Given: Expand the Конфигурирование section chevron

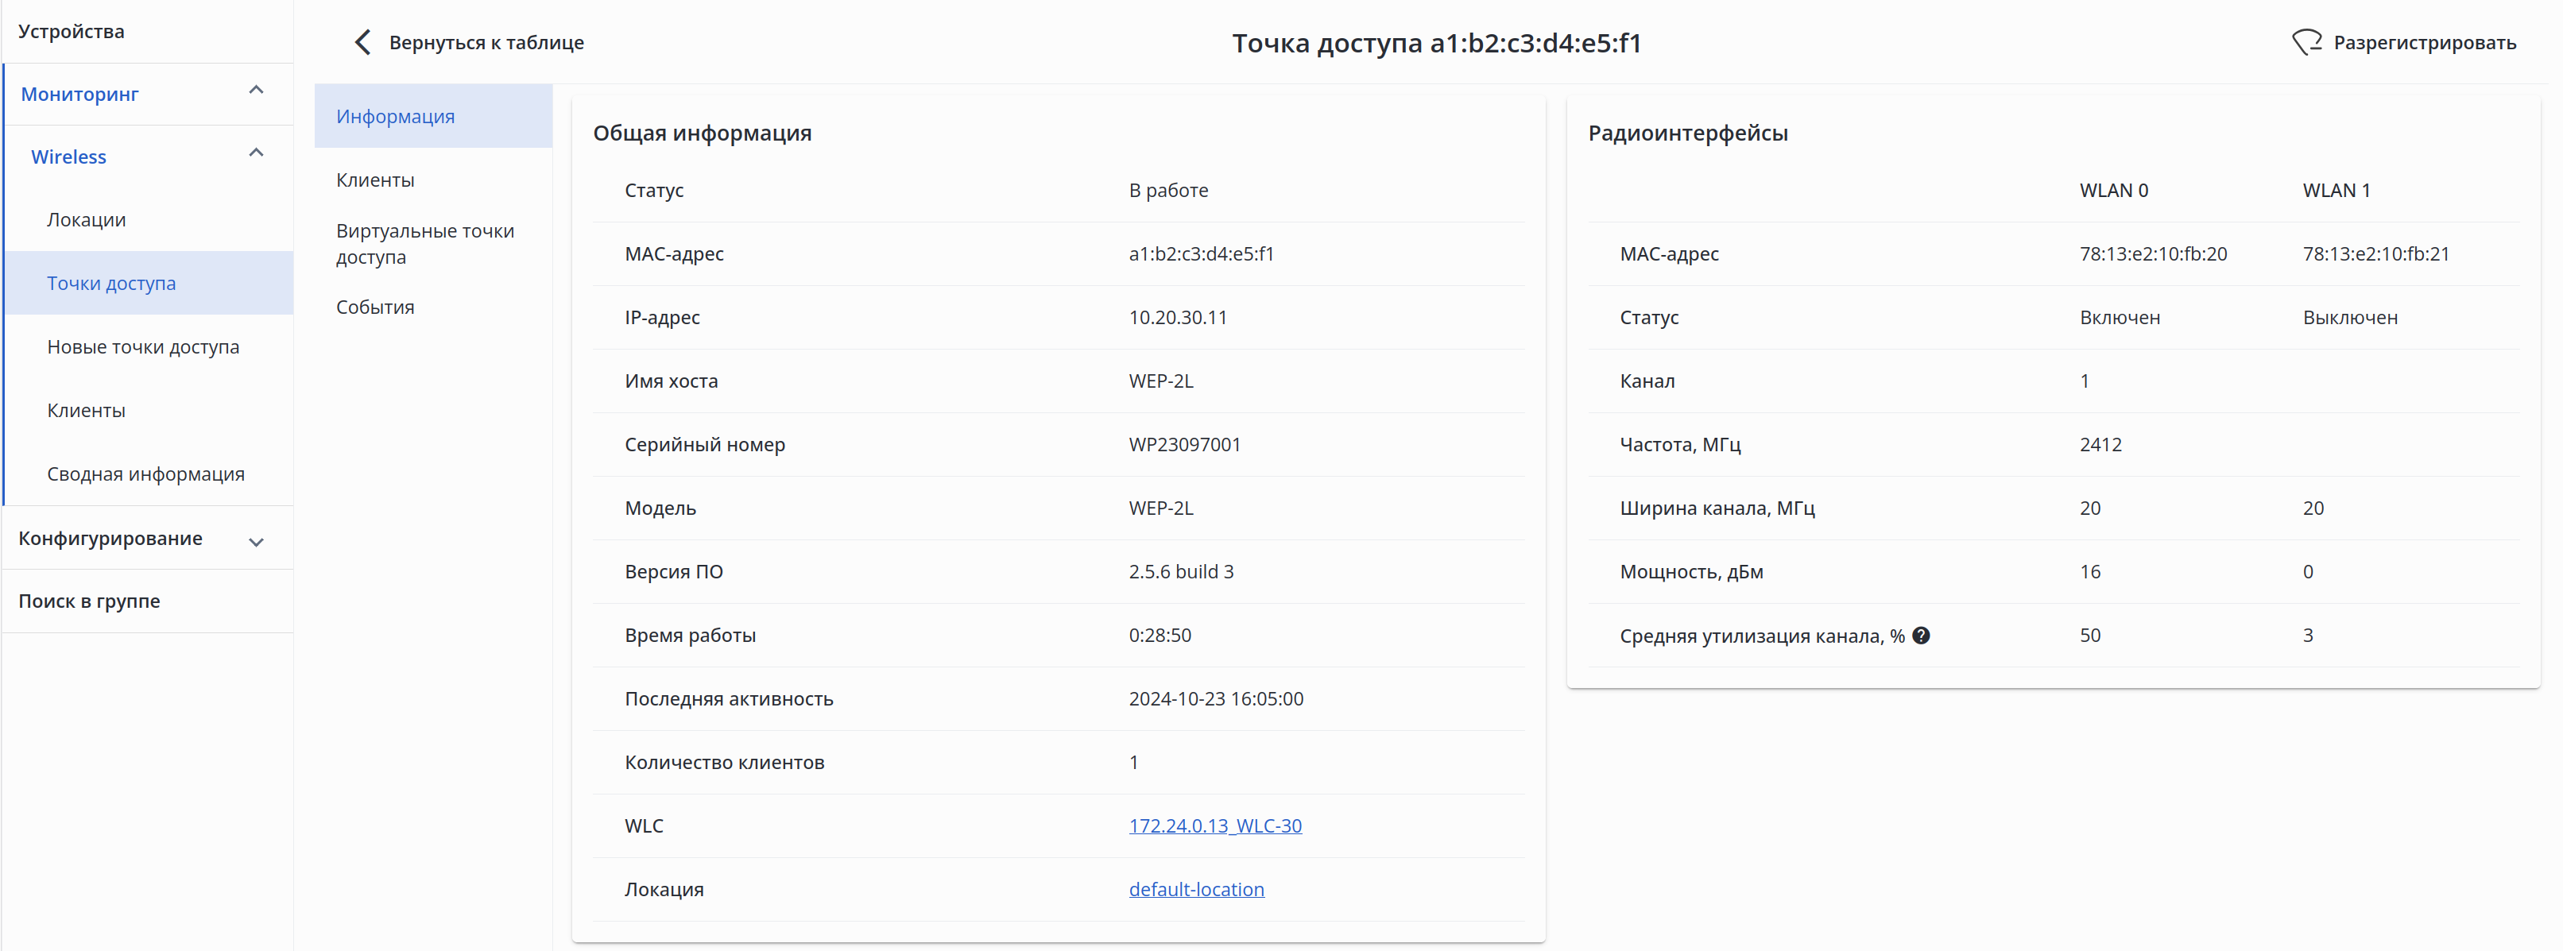Looking at the screenshot, I should 256,542.
